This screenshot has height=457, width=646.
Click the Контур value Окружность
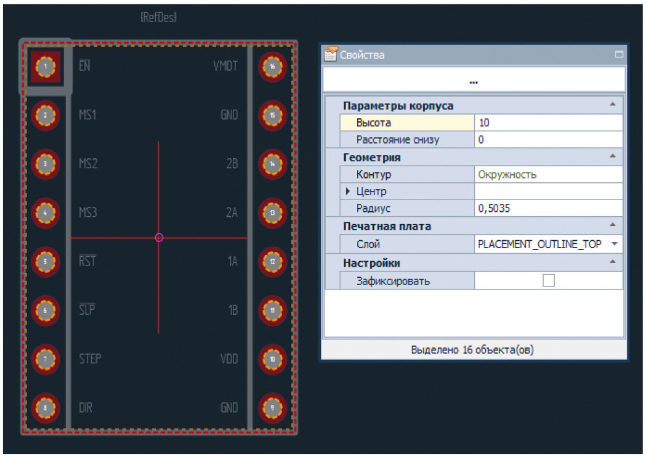point(507,175)
